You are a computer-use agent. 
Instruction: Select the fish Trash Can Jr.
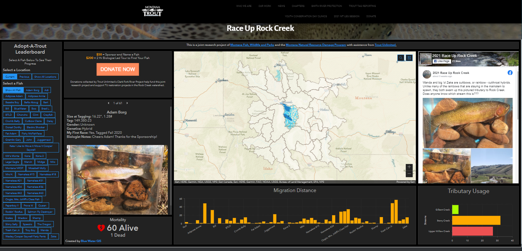12,230
